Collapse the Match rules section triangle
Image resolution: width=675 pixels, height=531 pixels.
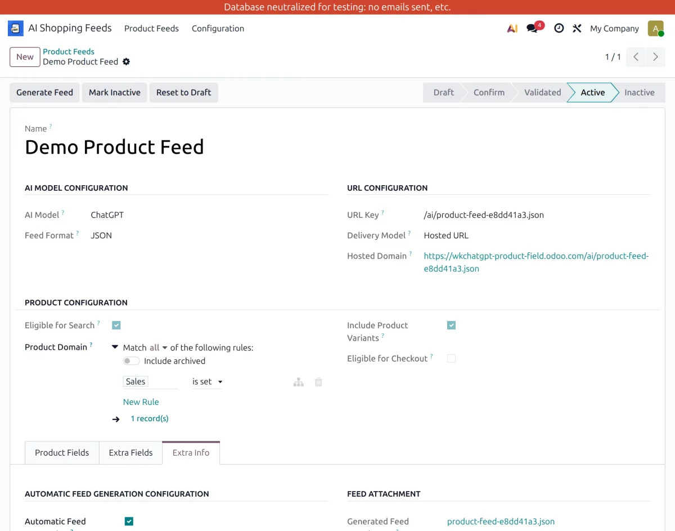tap(115, 347)
